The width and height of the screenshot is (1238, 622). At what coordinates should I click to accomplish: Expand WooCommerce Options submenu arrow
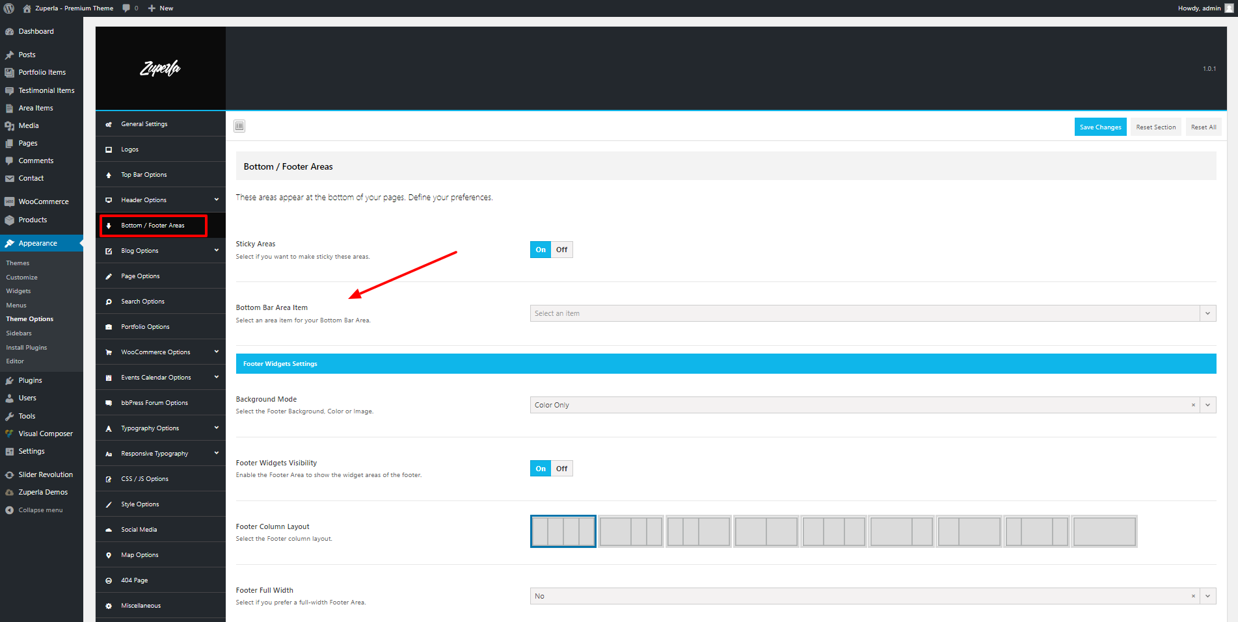pyautogui.click(x=217, y=352)
